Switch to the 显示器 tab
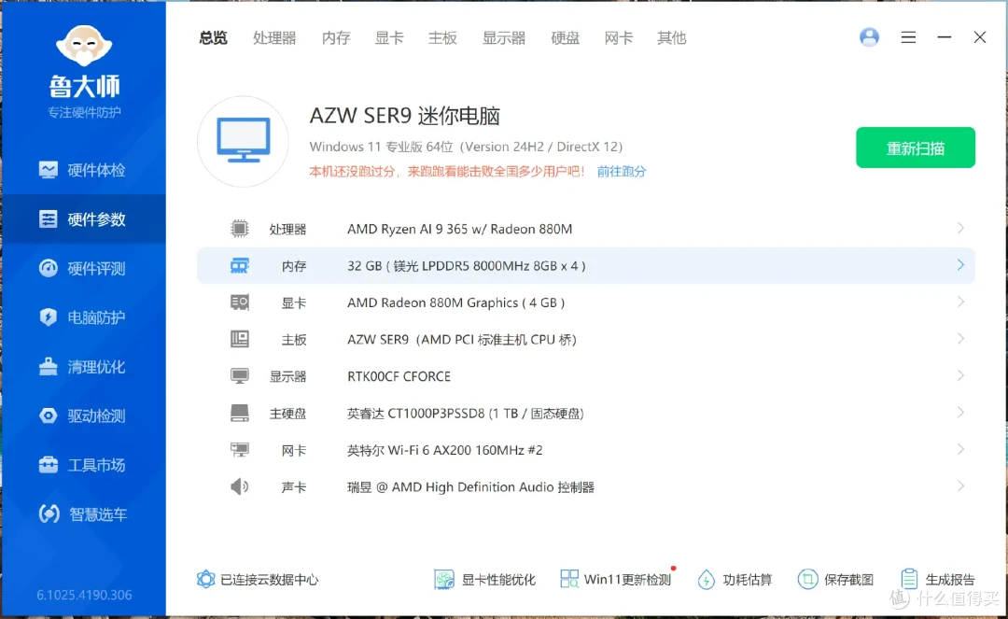Image resolution: width=1008 pixels, height=619 pixels. [504, 38]
